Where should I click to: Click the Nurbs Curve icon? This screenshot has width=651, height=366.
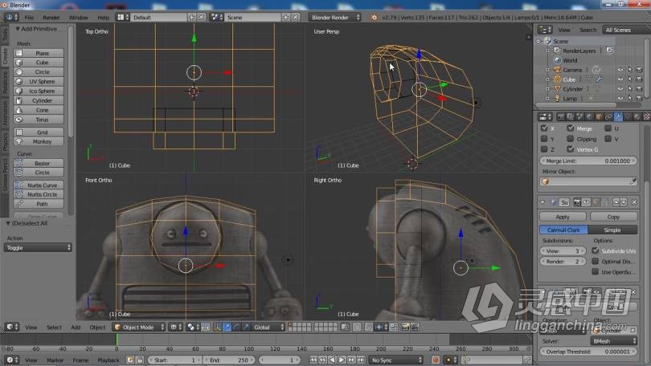[x=19, y=185]
